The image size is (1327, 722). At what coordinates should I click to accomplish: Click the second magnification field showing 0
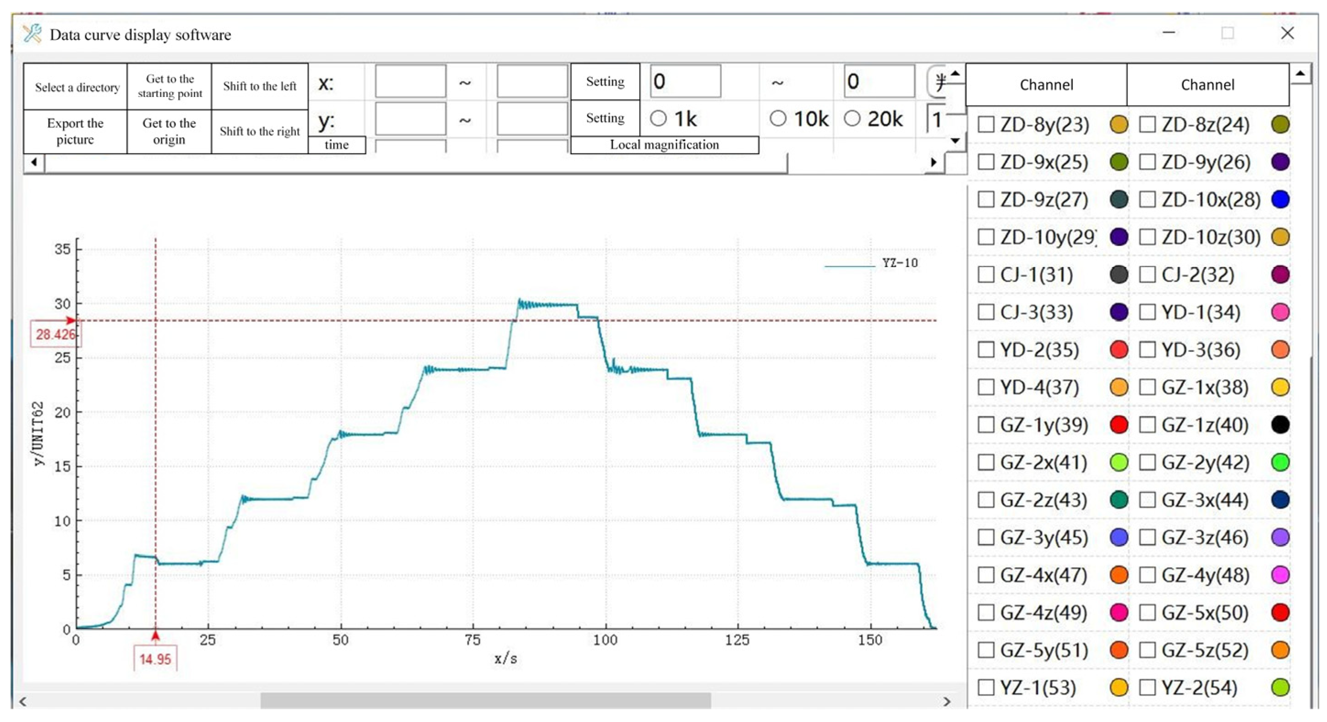[879, 81]
